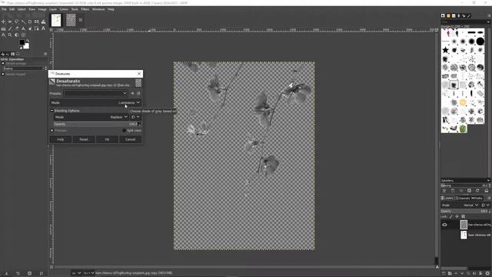Select the Free Select lasso tool
The width and height of the screenshot is (492, 277).
click(x=17, y=22)
